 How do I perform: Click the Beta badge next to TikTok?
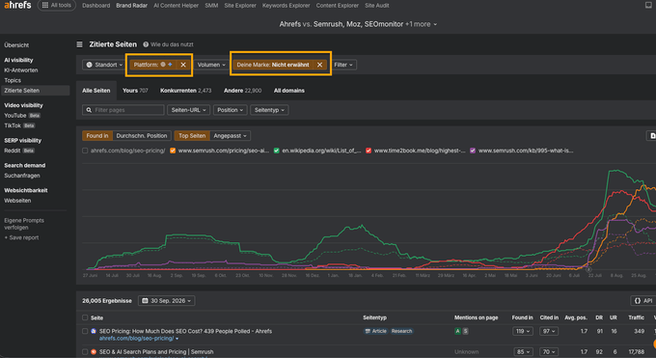29,125
